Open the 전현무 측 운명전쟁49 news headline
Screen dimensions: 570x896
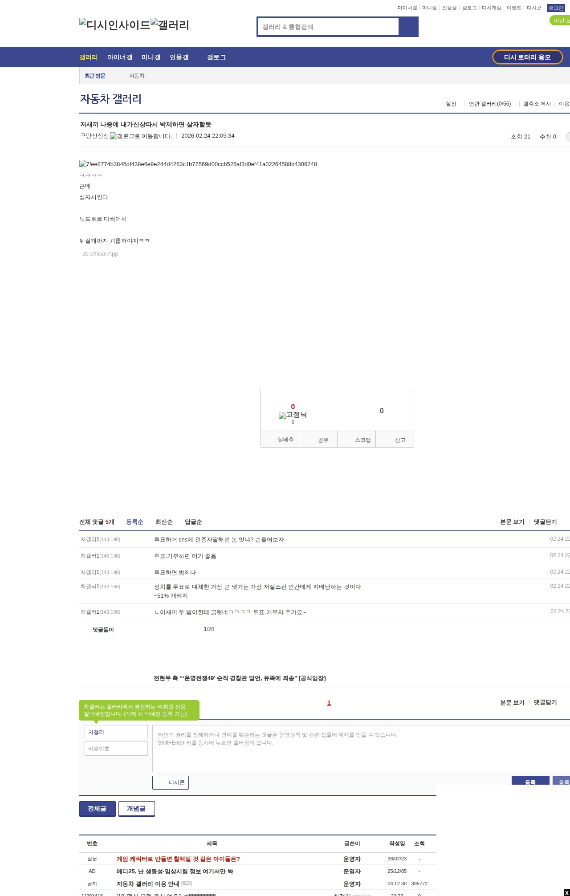point(240,678)
